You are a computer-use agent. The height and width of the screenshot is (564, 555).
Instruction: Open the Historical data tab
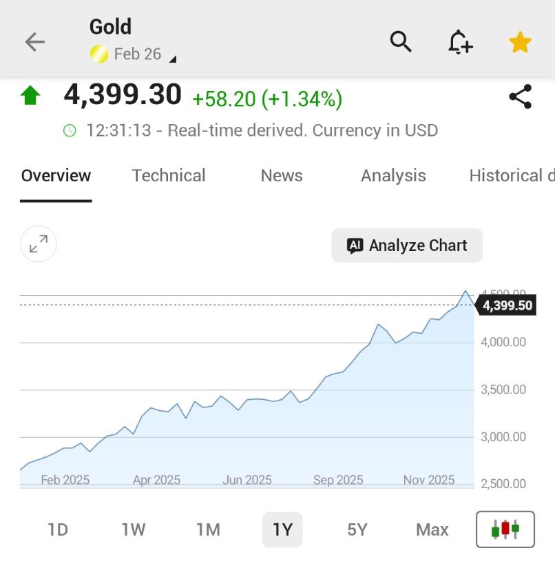(x=512, y=176)
